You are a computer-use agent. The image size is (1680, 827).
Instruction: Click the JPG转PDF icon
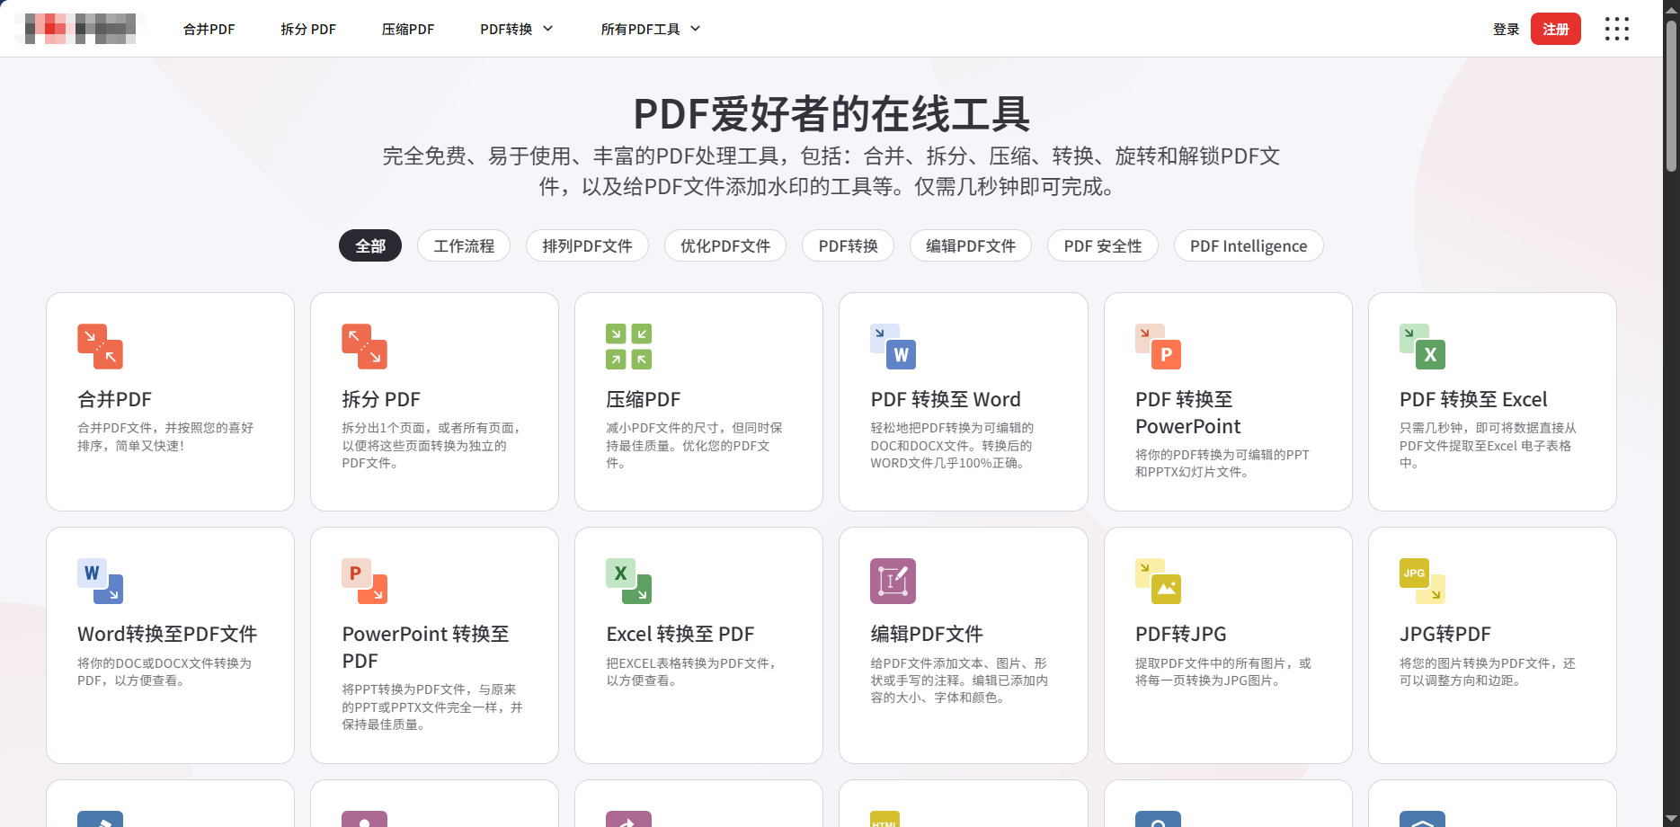1422,581
